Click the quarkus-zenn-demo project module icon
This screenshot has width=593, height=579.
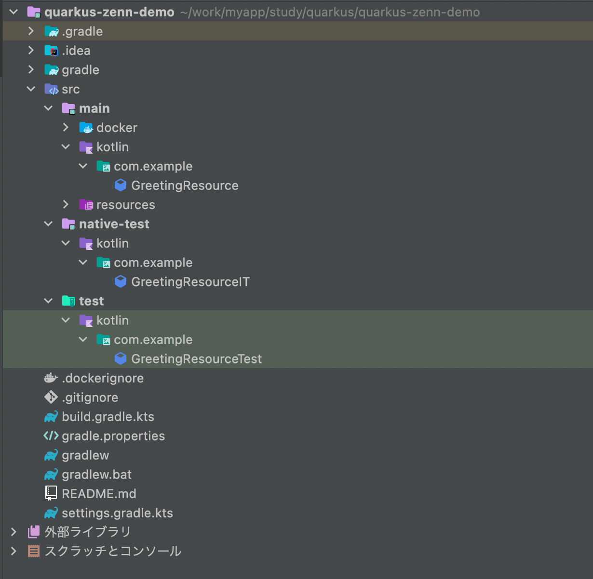34,12
